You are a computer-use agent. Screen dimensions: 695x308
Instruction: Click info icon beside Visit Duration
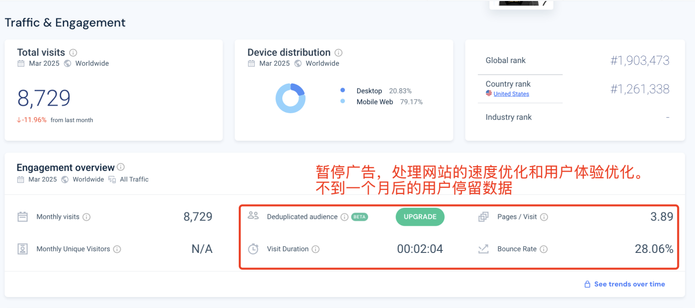click(x=315, y=249)
